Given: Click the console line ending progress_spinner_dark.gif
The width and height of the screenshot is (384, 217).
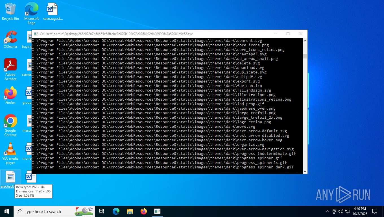Looking at the screenshot, I should (x=163, y=167).
